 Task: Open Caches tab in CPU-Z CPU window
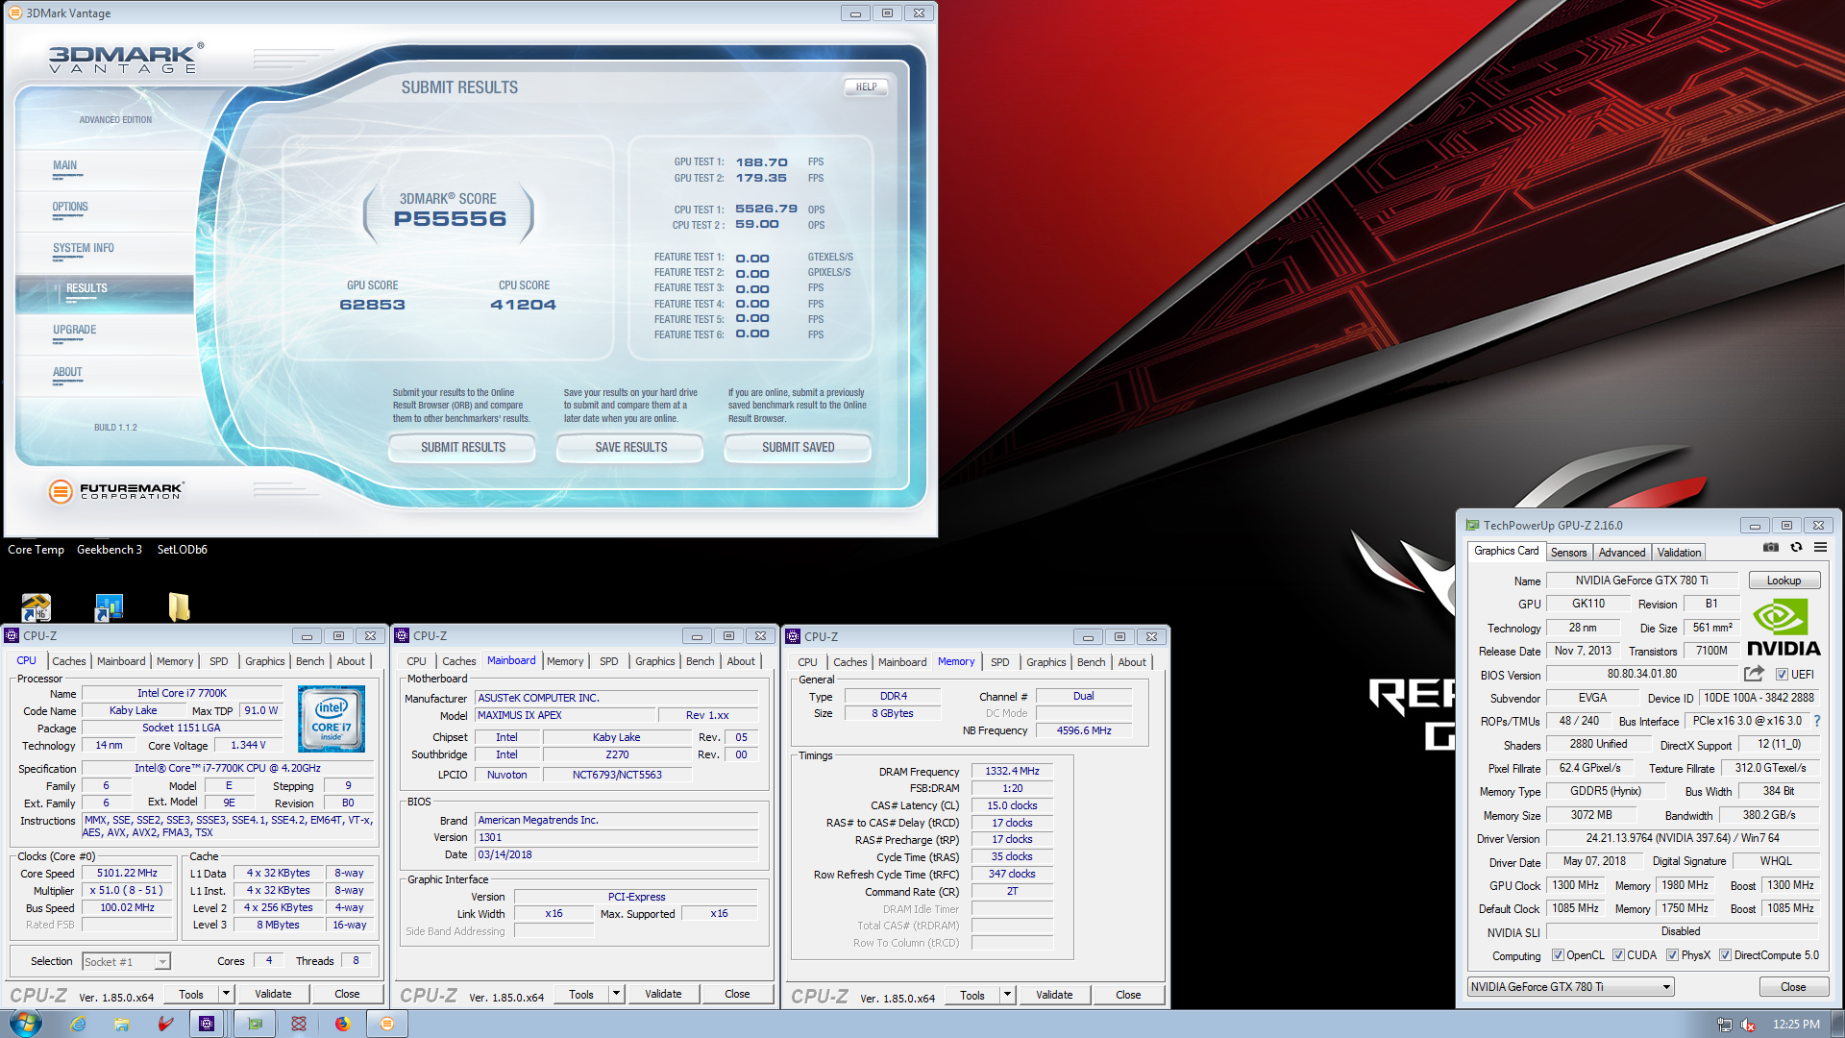(69, 661)
